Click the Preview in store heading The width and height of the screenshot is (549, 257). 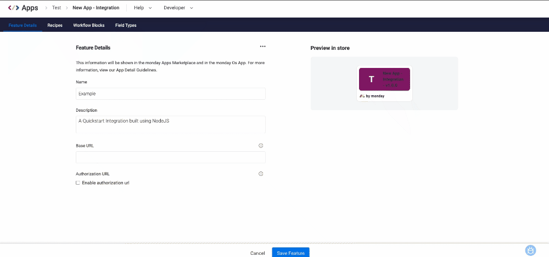coord(330,48)
